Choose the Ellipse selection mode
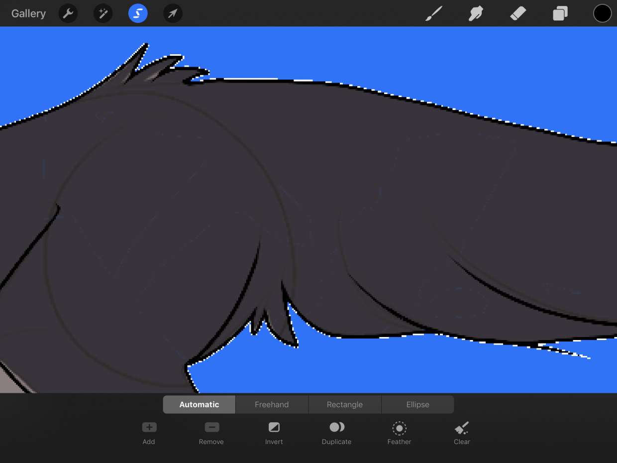Screen dimensions: 617x463 417,405
